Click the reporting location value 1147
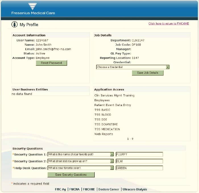The width and height of the screenshot is (199, 193). [135, 58]
